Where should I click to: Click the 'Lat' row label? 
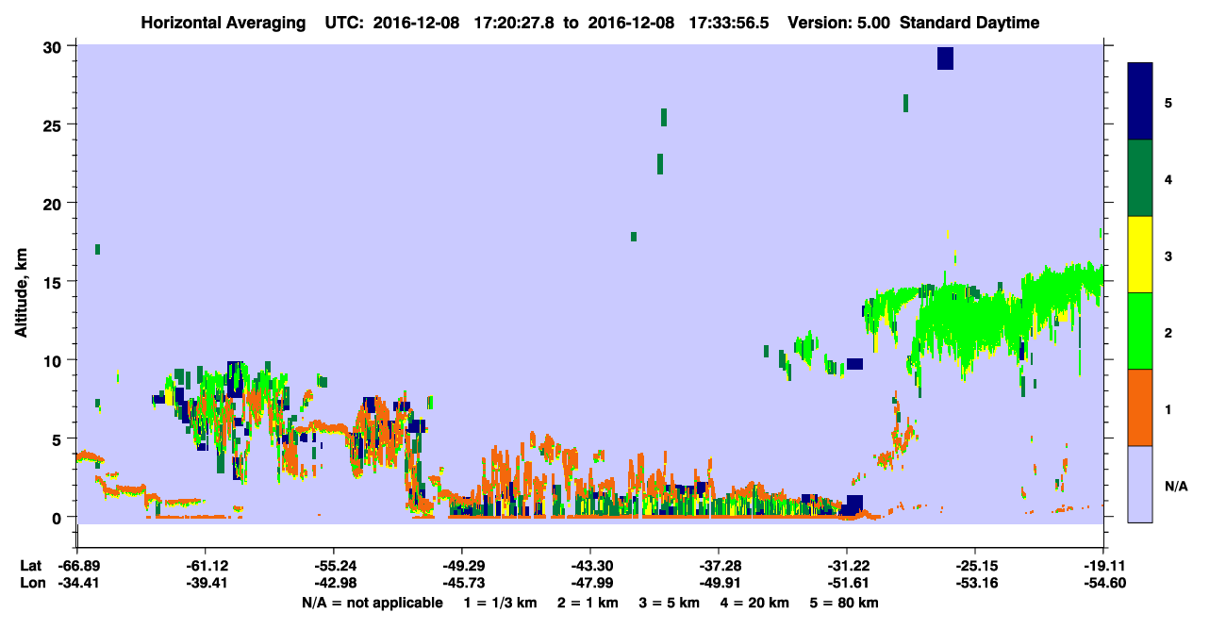click(x=30, y=566)
